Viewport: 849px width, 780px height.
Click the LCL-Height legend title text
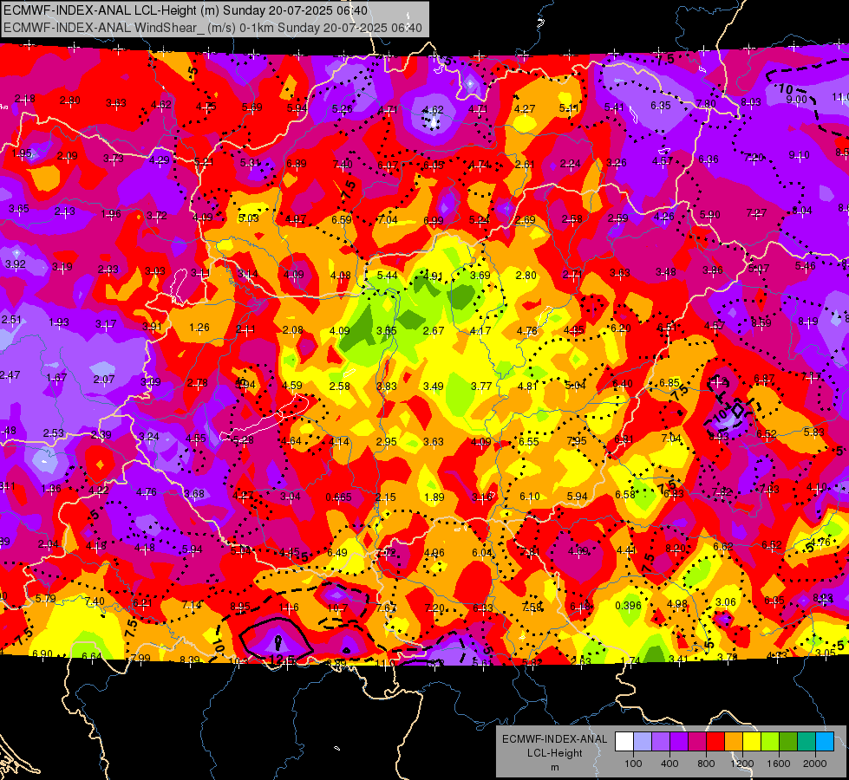click(554, 753)
